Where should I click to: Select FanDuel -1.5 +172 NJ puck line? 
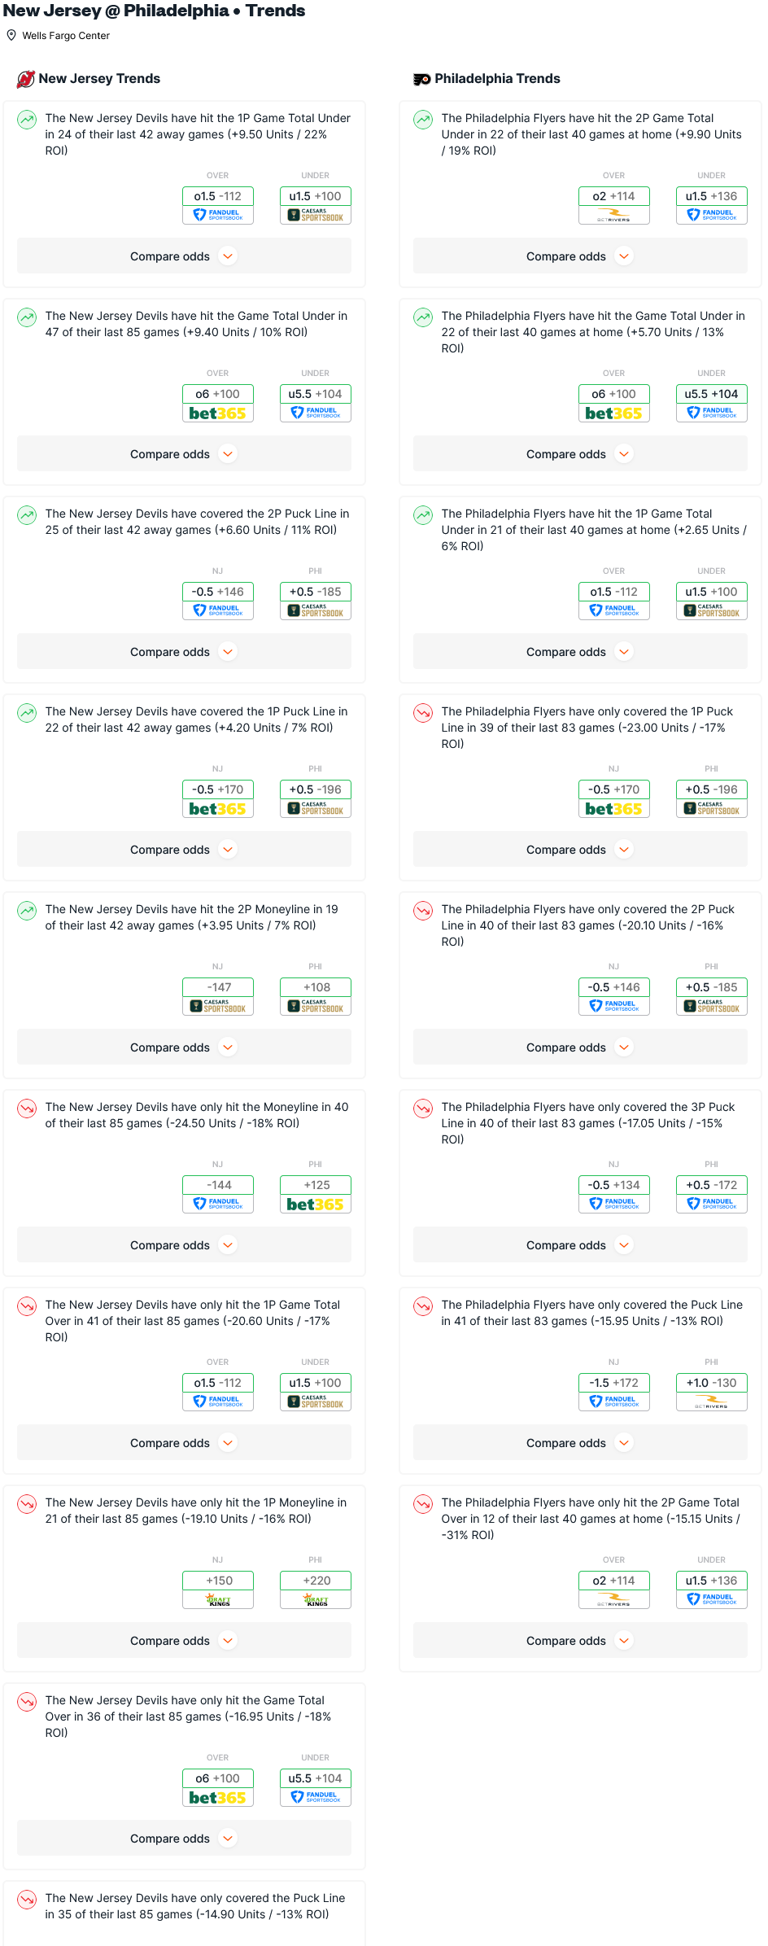(x=614, y=1392)
